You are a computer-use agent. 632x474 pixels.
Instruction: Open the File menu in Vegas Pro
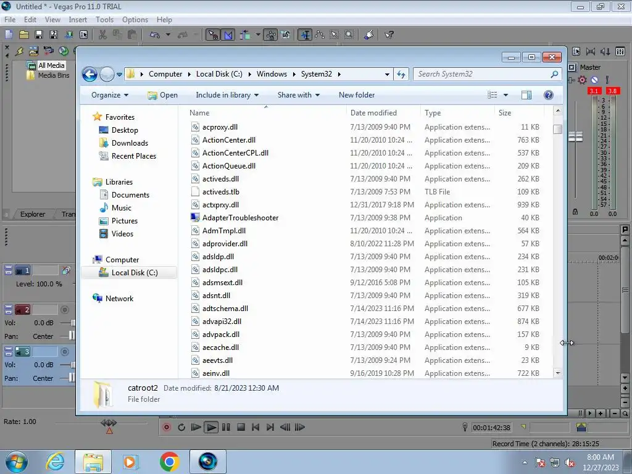(x=10, y=19)
